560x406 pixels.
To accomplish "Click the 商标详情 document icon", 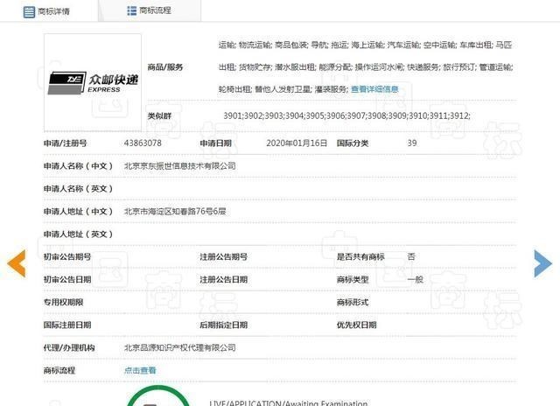I will click(29, 11).
